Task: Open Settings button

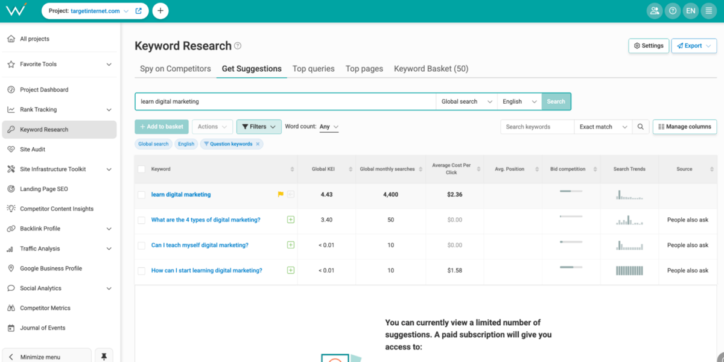Action: (649, 46)
